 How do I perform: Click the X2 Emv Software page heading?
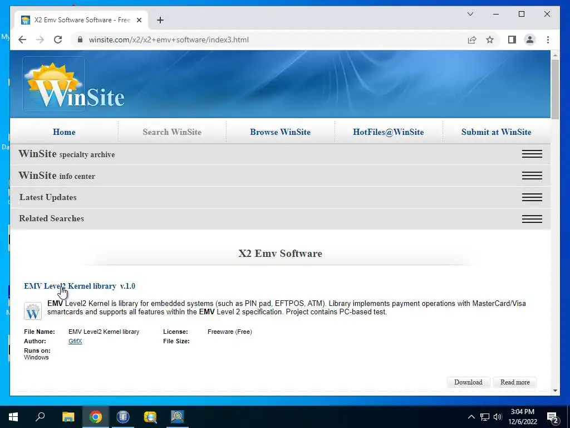click(281, 254)
